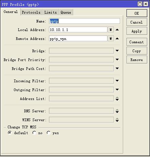150x157 pixels.
Task: Click the Incoming Filter field
Action: pyautogui.click(x=81, y=81)
